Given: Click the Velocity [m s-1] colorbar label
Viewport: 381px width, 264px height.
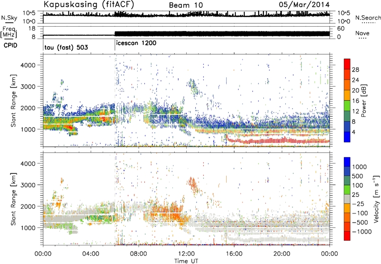Looking at the screenshot, I should tap(376, 199).
